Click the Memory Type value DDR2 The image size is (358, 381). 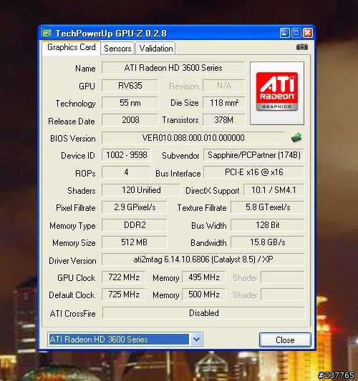coord(135,225)
